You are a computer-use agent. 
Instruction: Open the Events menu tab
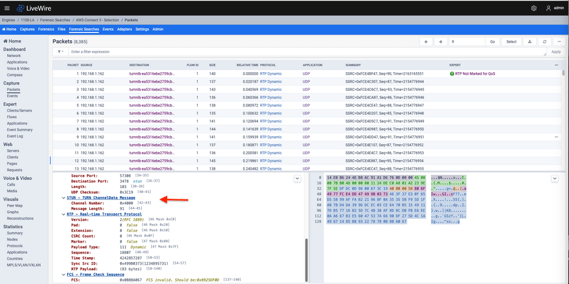click(x=108, y=29)
